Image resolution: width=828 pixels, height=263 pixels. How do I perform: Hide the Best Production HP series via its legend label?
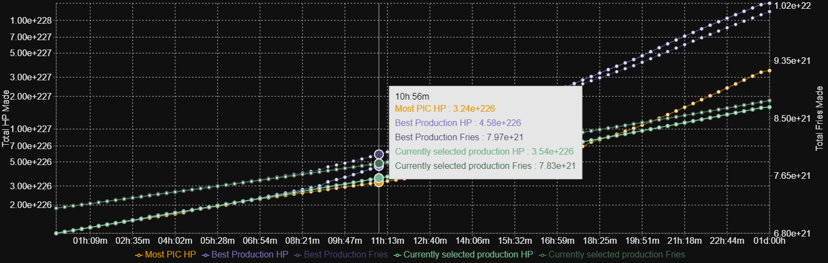point(250,255)
